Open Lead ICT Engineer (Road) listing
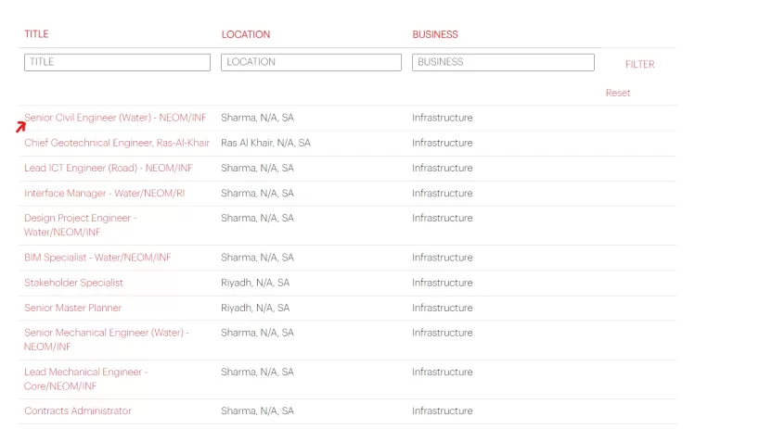 click(x=109, y=168)
